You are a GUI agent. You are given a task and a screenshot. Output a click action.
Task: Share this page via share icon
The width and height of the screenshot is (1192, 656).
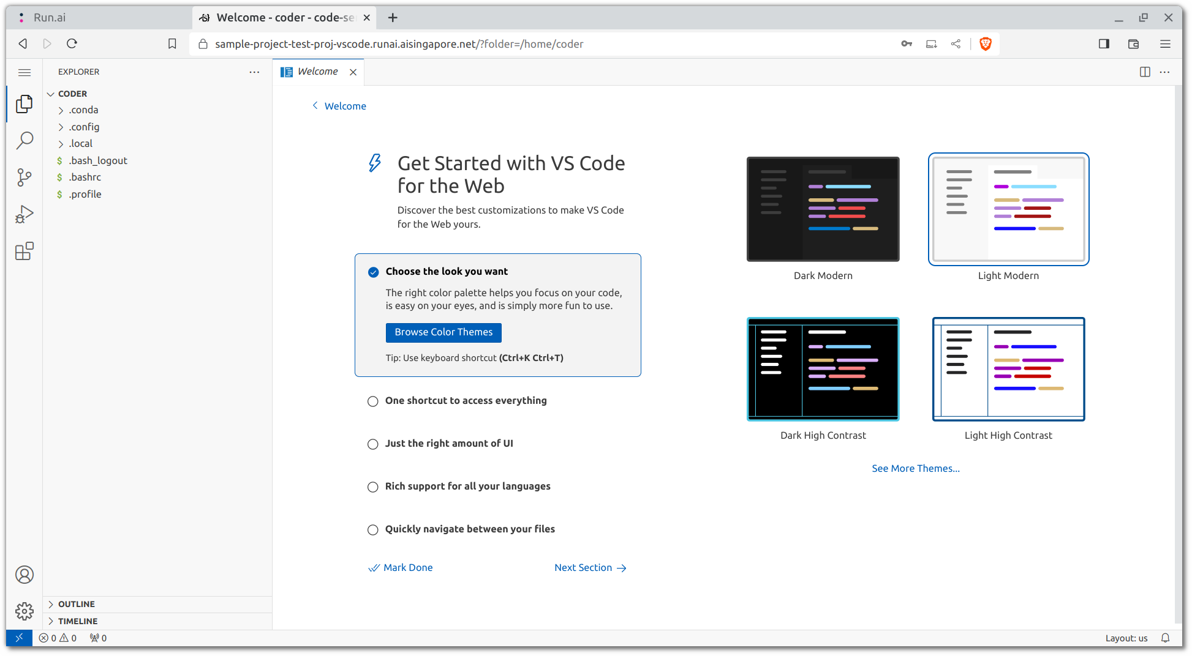956,43
